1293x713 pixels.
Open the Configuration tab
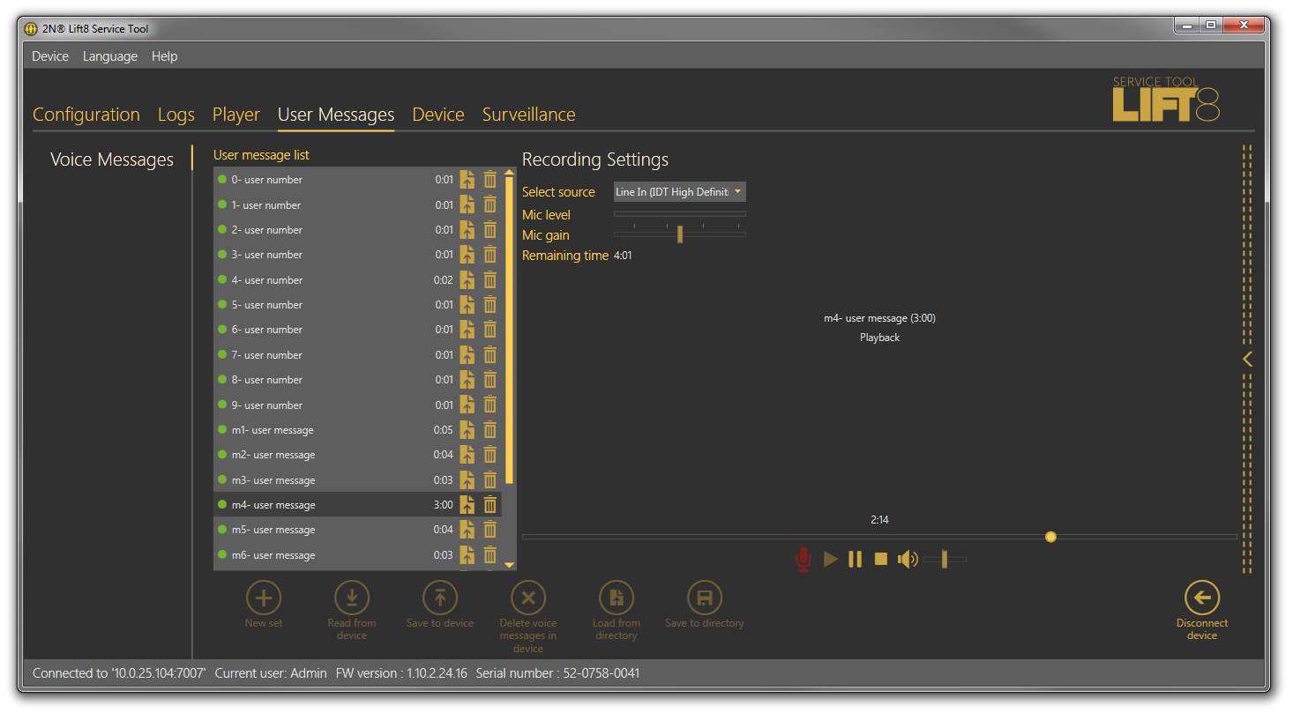pyautogui.click(x=86, y=115)
